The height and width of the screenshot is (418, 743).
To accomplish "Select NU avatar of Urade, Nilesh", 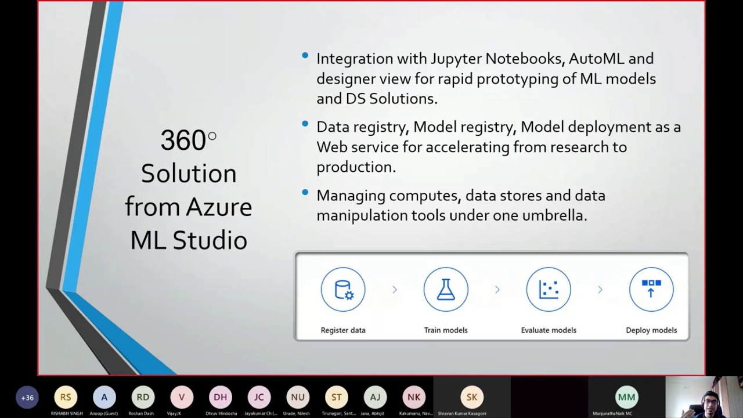I will coord(298,397).
